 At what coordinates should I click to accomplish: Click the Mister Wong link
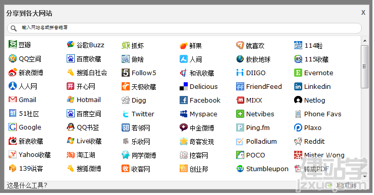[x=325, y=155]
